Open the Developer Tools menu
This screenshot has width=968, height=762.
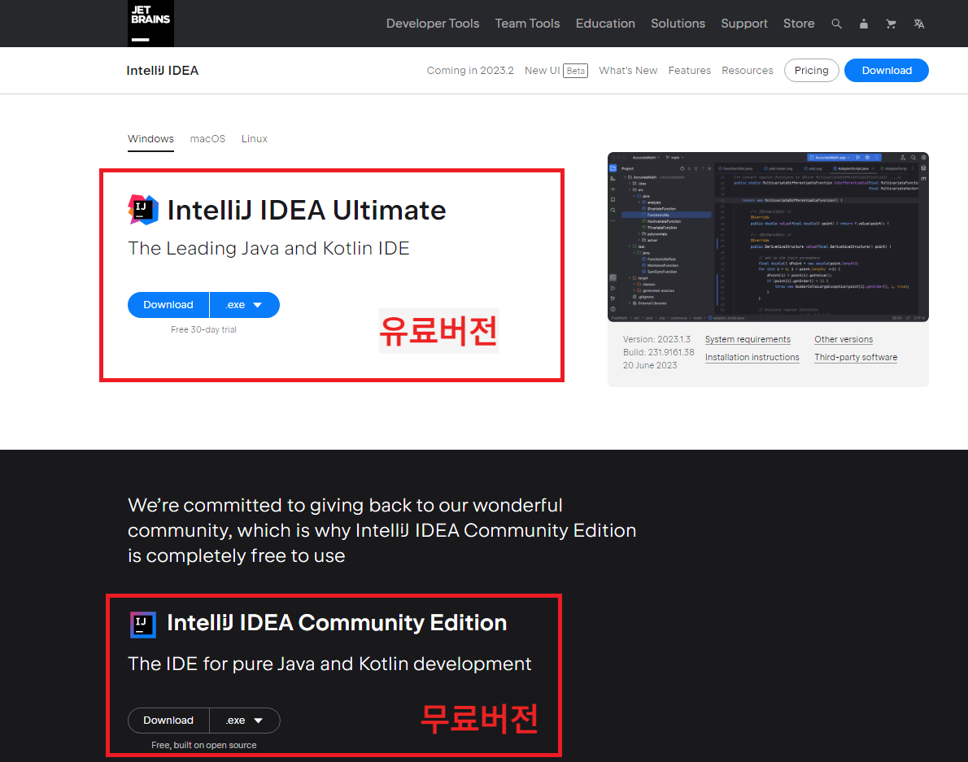click(x=433, y=24)
